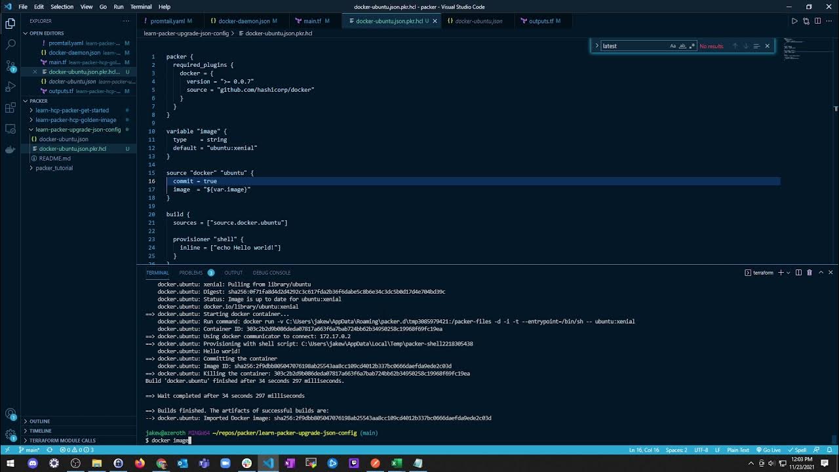Toggle Spell checker in status bar
This screenshot has width=839, height=472.
click(x=798, y=450)
